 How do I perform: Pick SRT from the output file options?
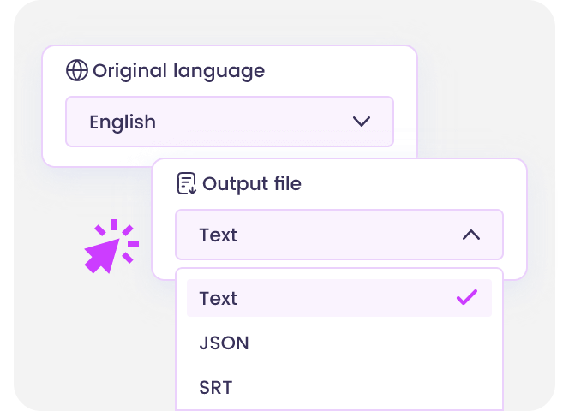tap(216, 387)
